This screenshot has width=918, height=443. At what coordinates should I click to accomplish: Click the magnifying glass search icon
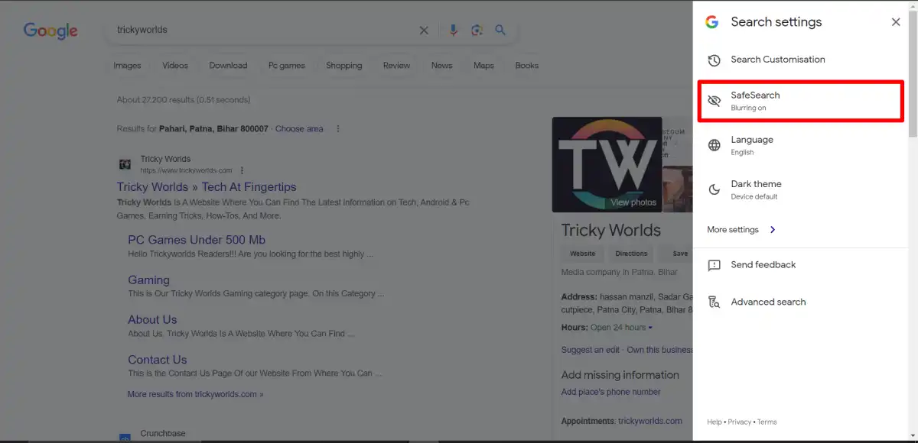click(500, 30)
